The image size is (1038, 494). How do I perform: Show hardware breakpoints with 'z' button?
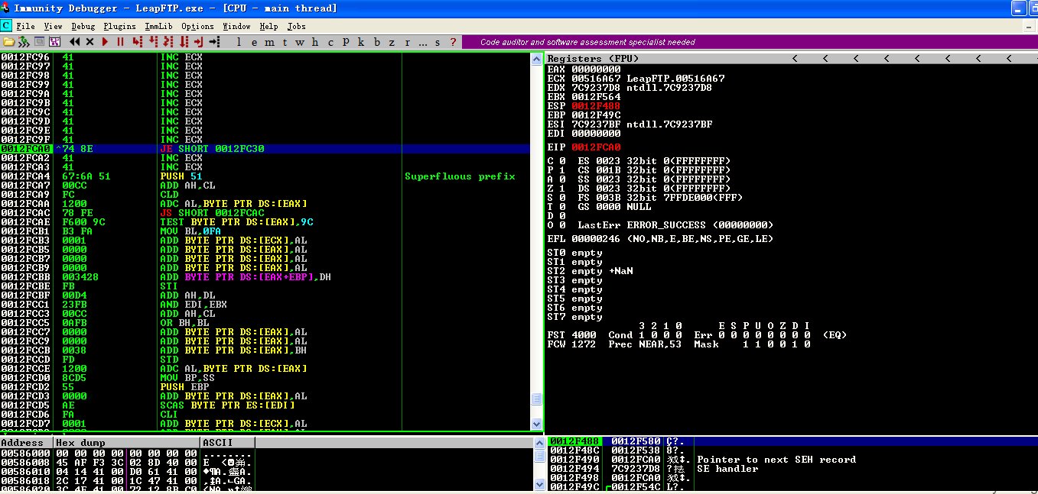(392, 41)
